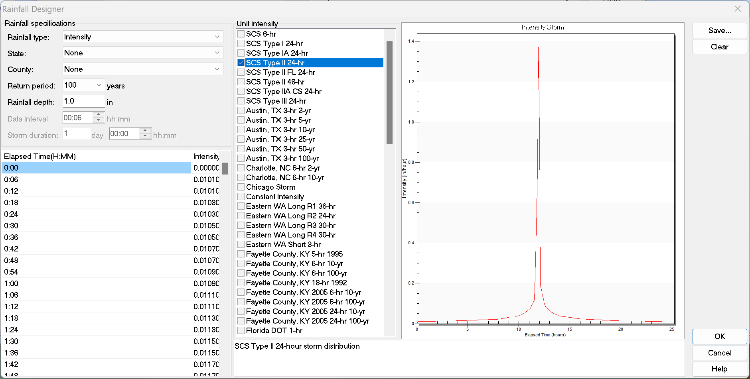The height and width of the screenshot is (379, 750).
Task: Check Eastern WA Short 3-hr distribution
Action: coord(241,244)
